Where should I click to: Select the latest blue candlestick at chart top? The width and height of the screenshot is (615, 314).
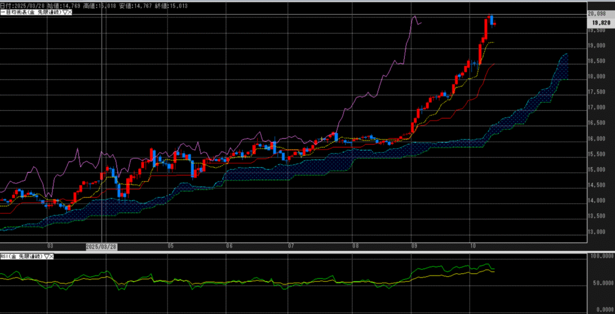492,20
